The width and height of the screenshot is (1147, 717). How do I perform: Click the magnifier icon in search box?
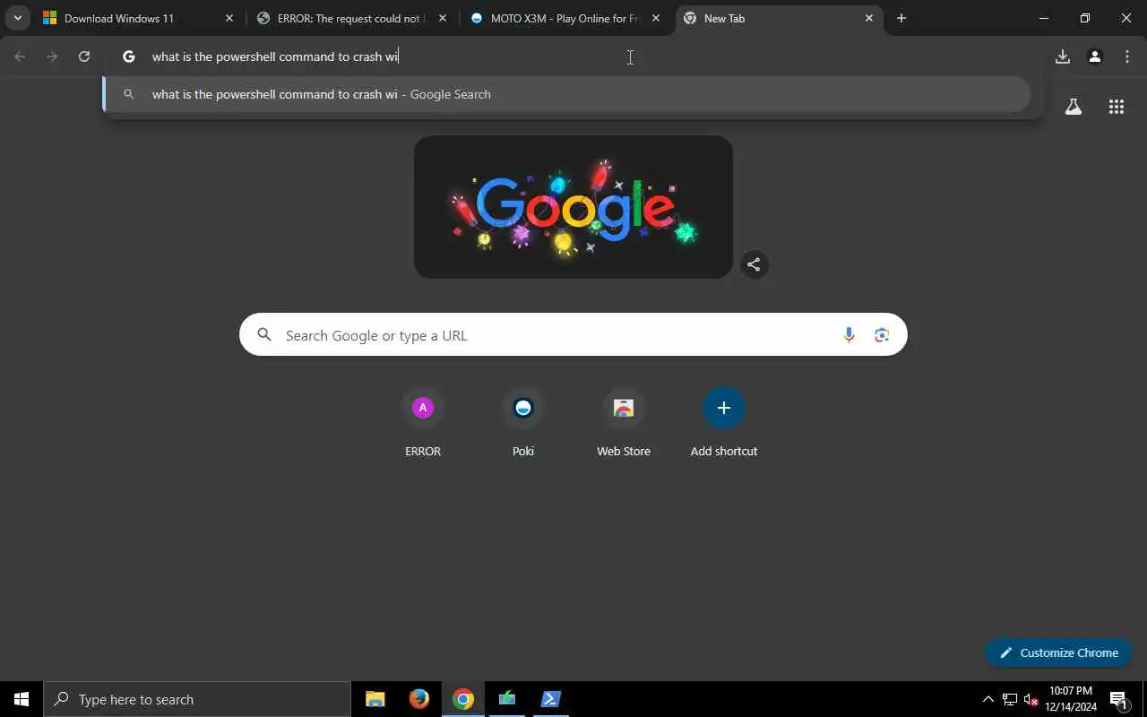[264, 334]
